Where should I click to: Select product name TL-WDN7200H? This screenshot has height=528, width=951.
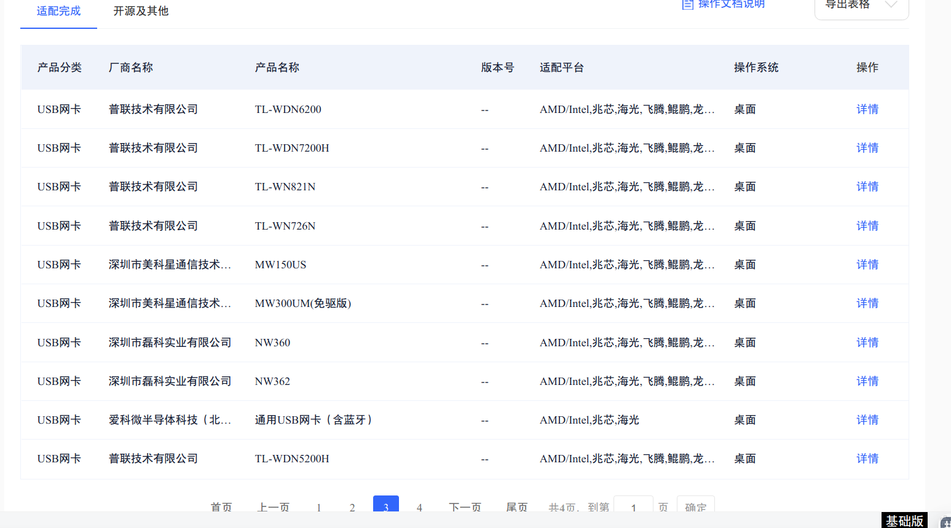click(x=292, y=148)
